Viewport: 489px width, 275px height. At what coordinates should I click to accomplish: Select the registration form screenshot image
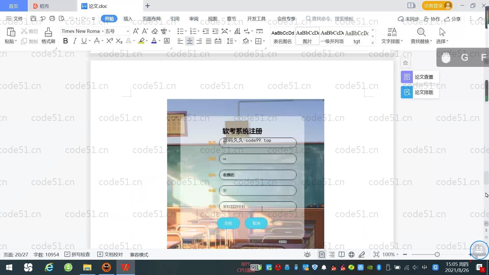(246, 174)
